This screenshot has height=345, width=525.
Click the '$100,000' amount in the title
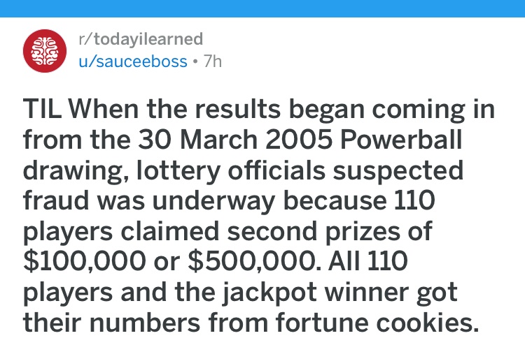85,261
